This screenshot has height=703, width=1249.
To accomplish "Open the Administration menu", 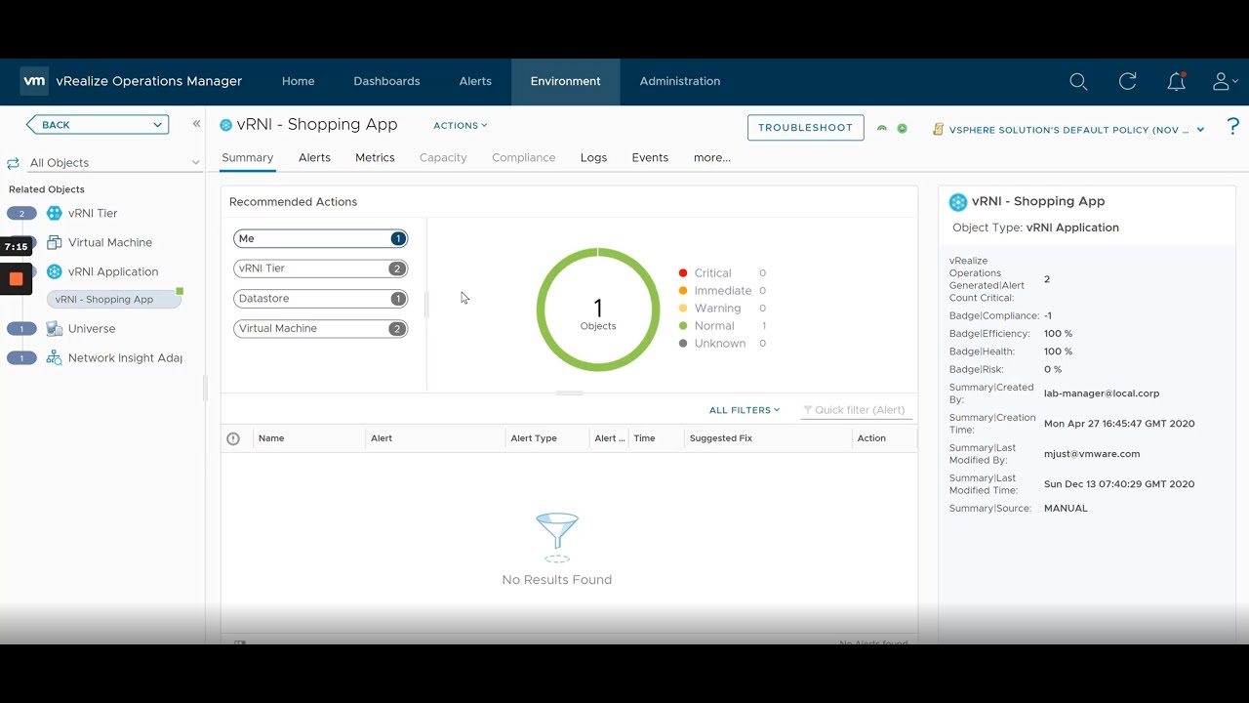I will 680,81.
